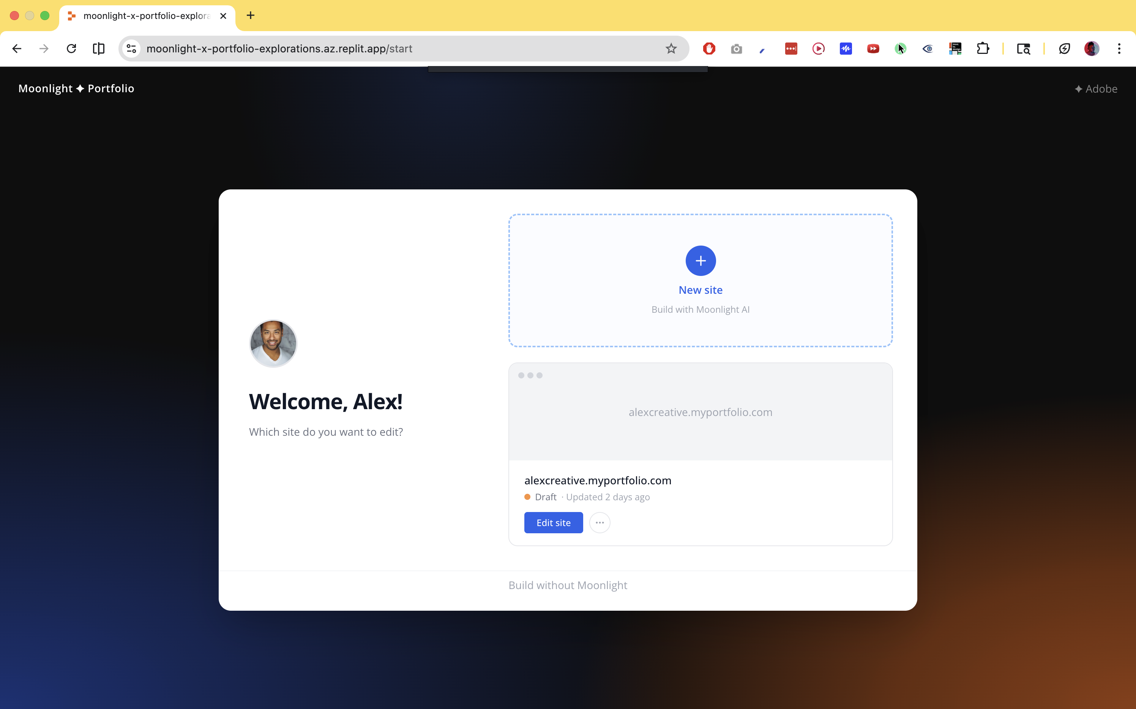Viewport: 1136px width, 709px height.
Task: Click the blue plus New site icon
Action: (700, 261)
